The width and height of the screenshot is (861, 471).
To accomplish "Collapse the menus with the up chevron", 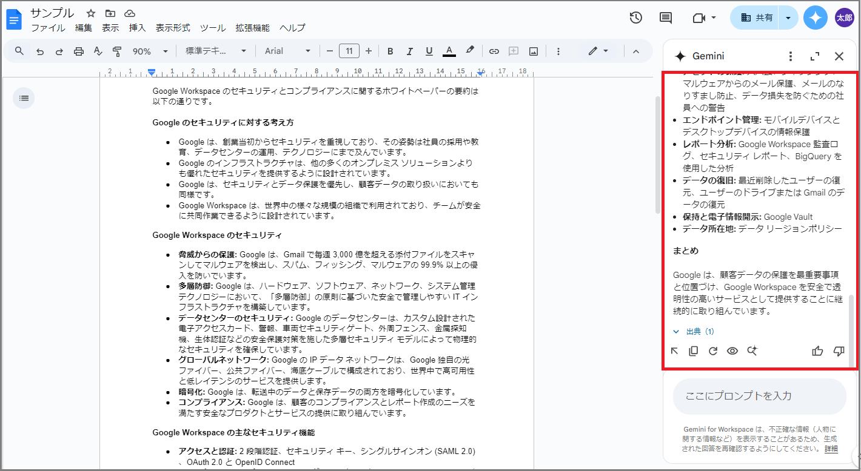I will click(636, 51).
